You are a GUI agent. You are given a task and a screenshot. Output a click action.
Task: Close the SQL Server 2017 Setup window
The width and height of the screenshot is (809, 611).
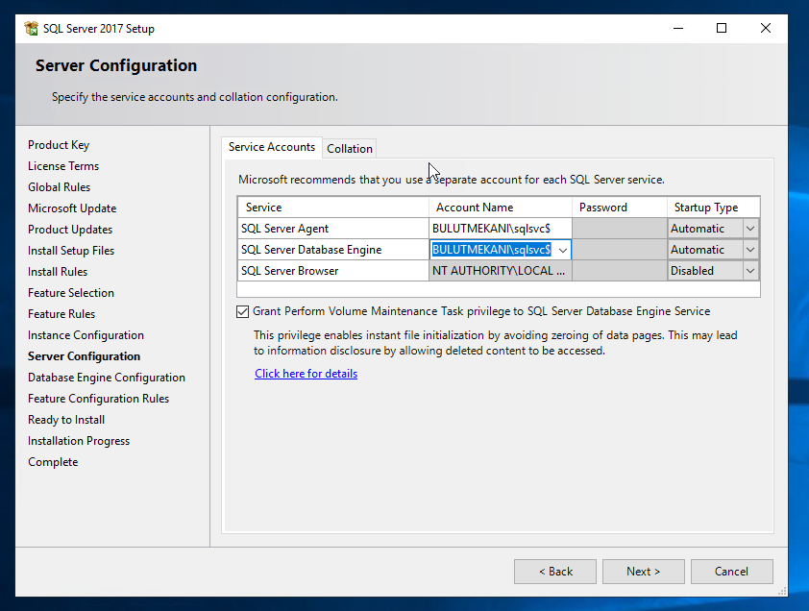[765, 29]
